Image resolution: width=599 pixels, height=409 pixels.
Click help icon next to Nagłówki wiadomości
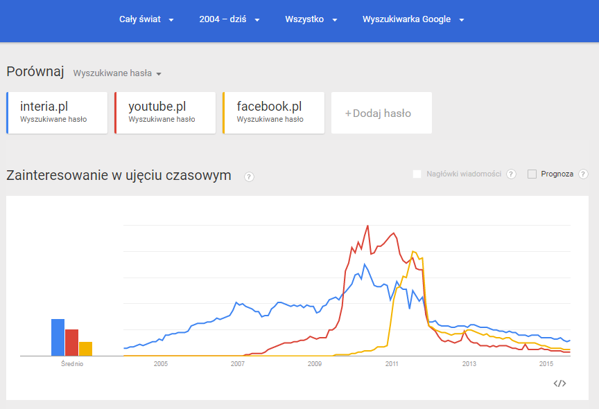point(511,174)
